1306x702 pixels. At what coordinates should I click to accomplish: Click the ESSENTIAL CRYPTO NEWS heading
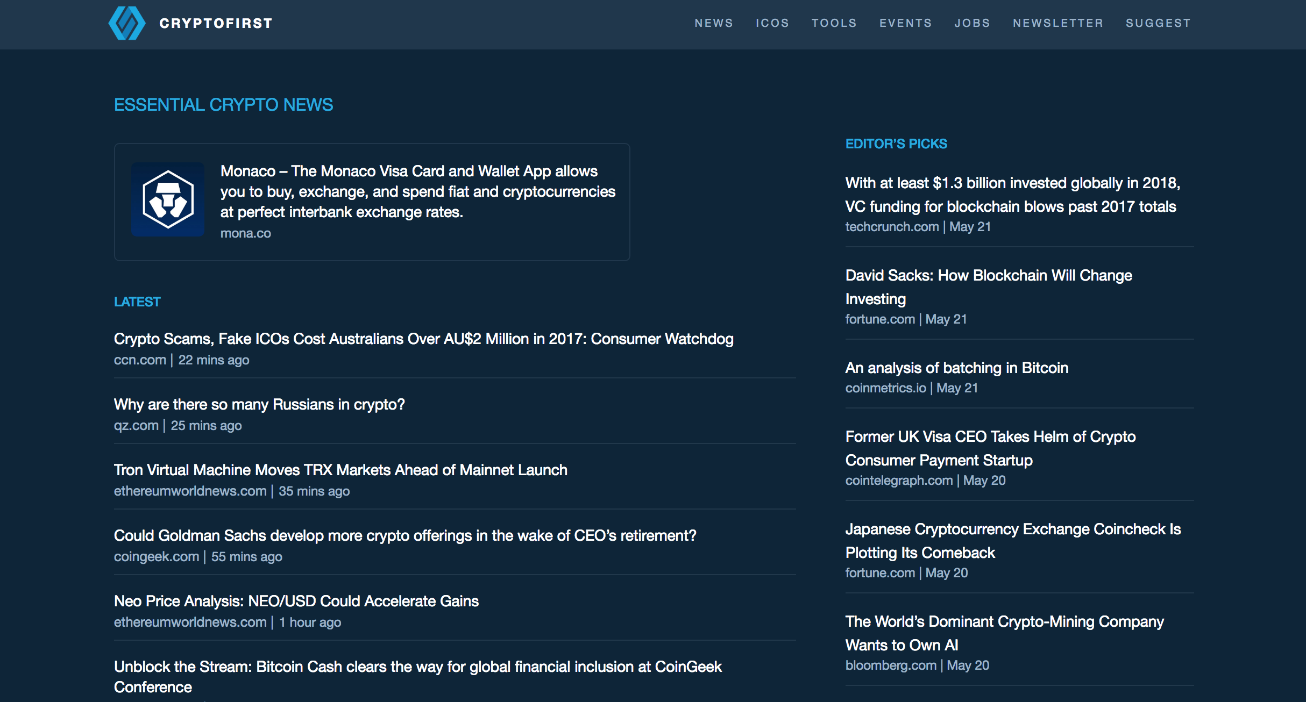click(224, 105)
